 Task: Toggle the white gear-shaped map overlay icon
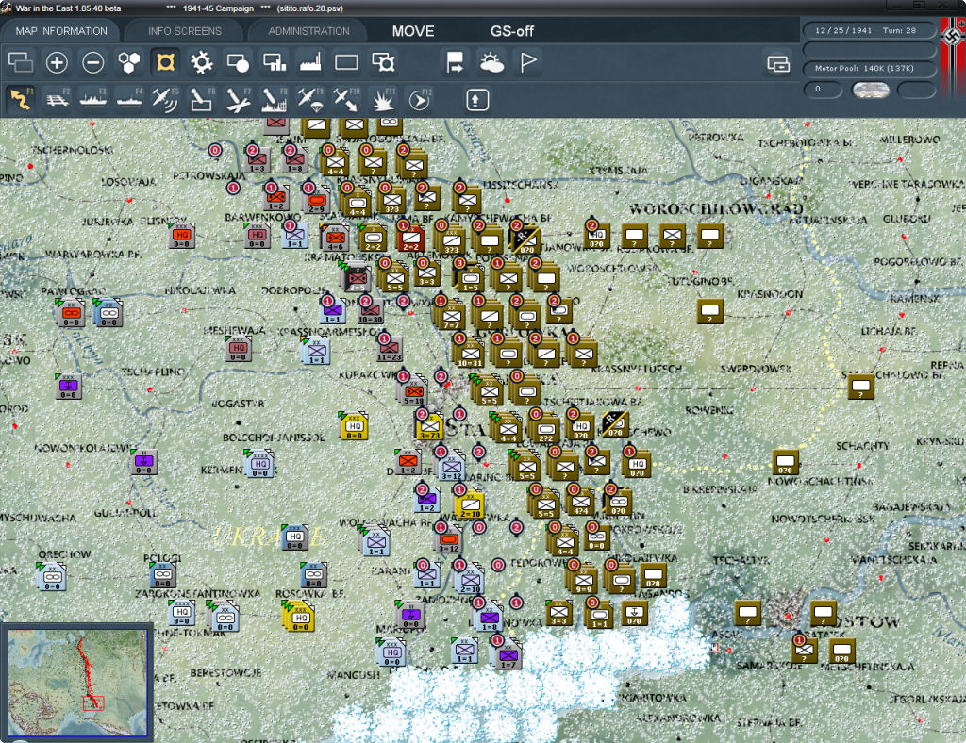click(202, 62)
